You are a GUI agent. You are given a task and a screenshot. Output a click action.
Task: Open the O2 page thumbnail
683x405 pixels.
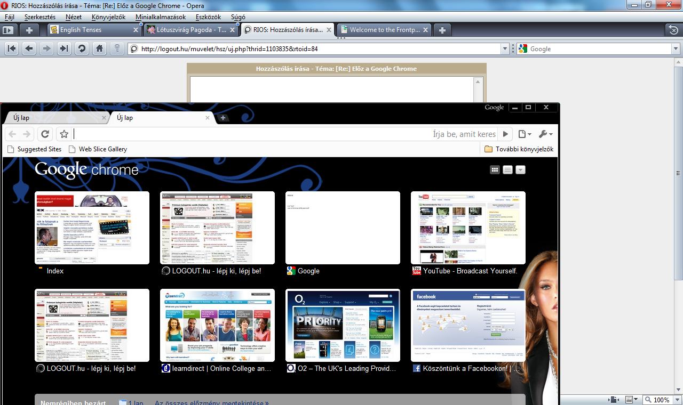point(343,325)
